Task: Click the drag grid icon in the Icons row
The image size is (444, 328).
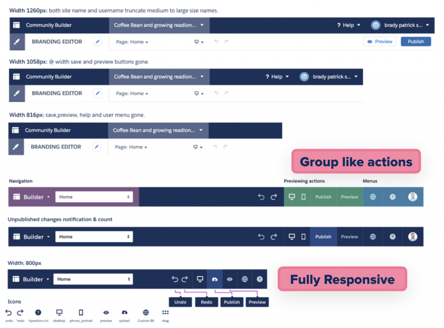Action: tap(165, 312)
